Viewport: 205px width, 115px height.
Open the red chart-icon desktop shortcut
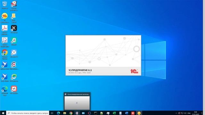pyautogui.click(x=14, y=89)
